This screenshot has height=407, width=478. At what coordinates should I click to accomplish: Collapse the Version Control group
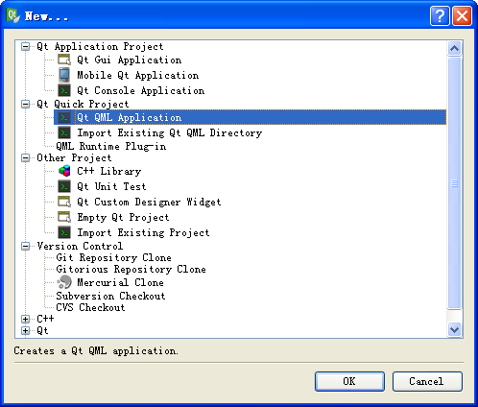click(25, 247)
